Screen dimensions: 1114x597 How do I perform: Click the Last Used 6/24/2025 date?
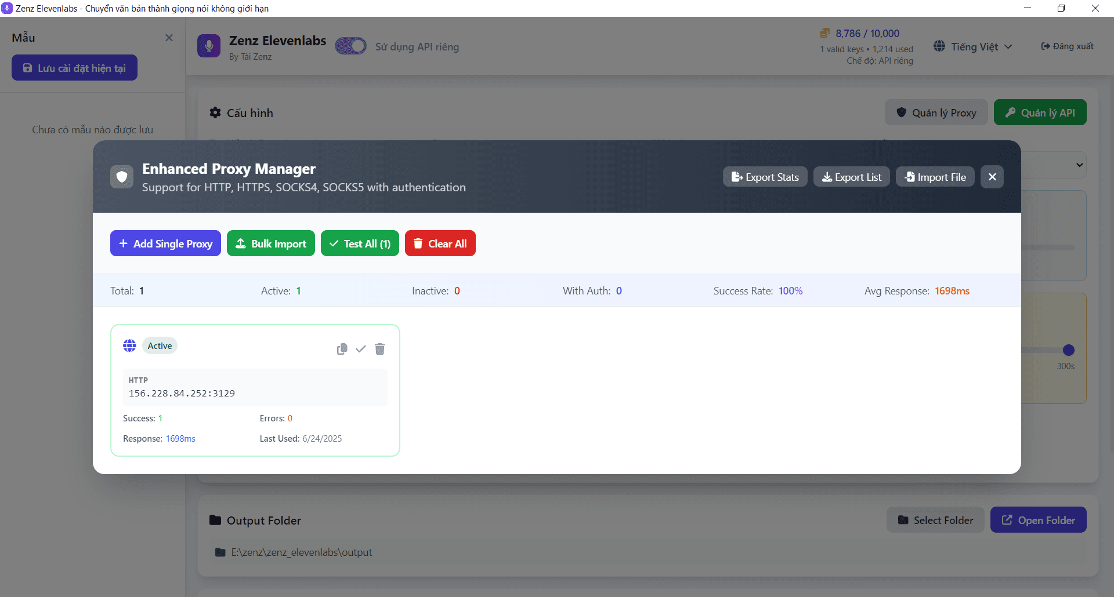coord(322,439)
